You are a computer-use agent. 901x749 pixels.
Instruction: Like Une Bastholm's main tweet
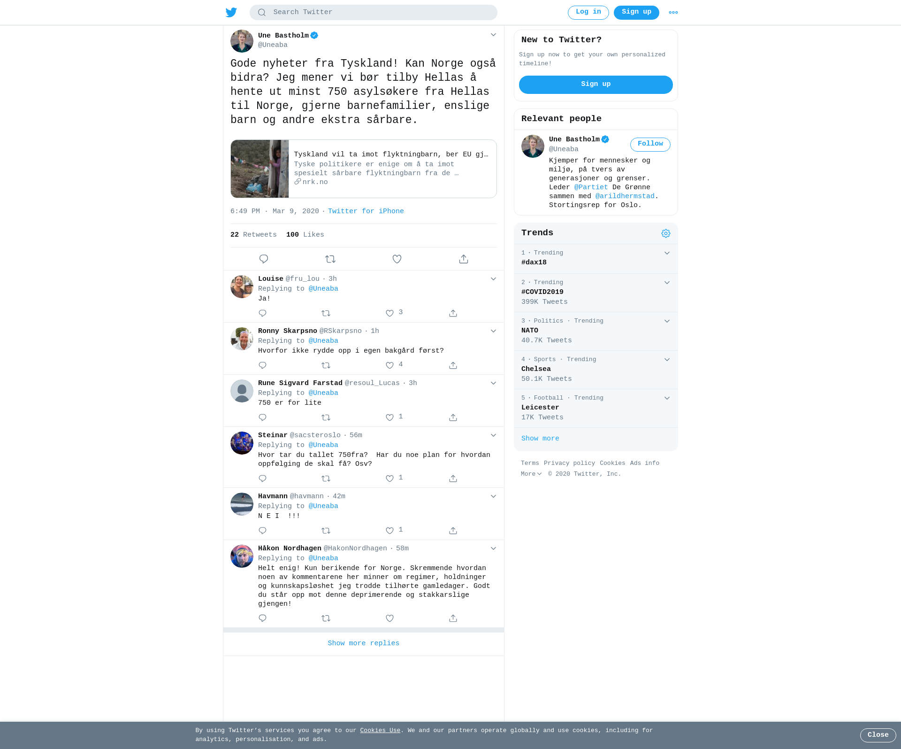[397, 259]
